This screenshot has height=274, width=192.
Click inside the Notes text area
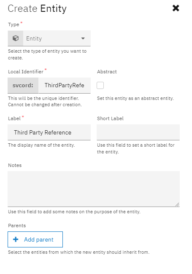[x=94, y=189]
